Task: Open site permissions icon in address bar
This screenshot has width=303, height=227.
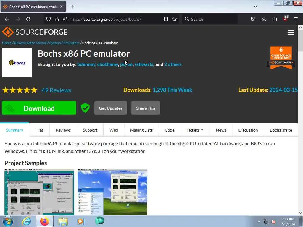Action: point(65,19)
